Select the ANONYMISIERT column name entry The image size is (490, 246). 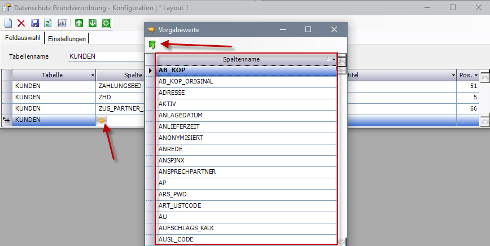coord(246,138)
